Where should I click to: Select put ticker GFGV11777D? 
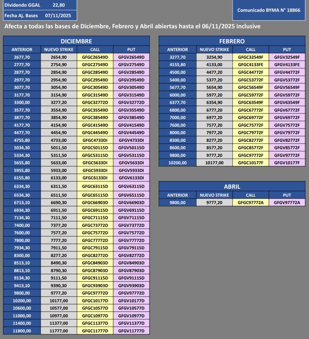[131, 330]
